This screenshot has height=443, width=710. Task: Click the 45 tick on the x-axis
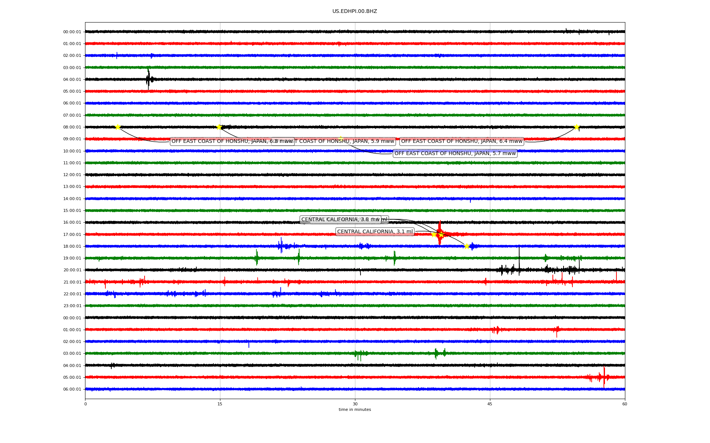[490, 404]
